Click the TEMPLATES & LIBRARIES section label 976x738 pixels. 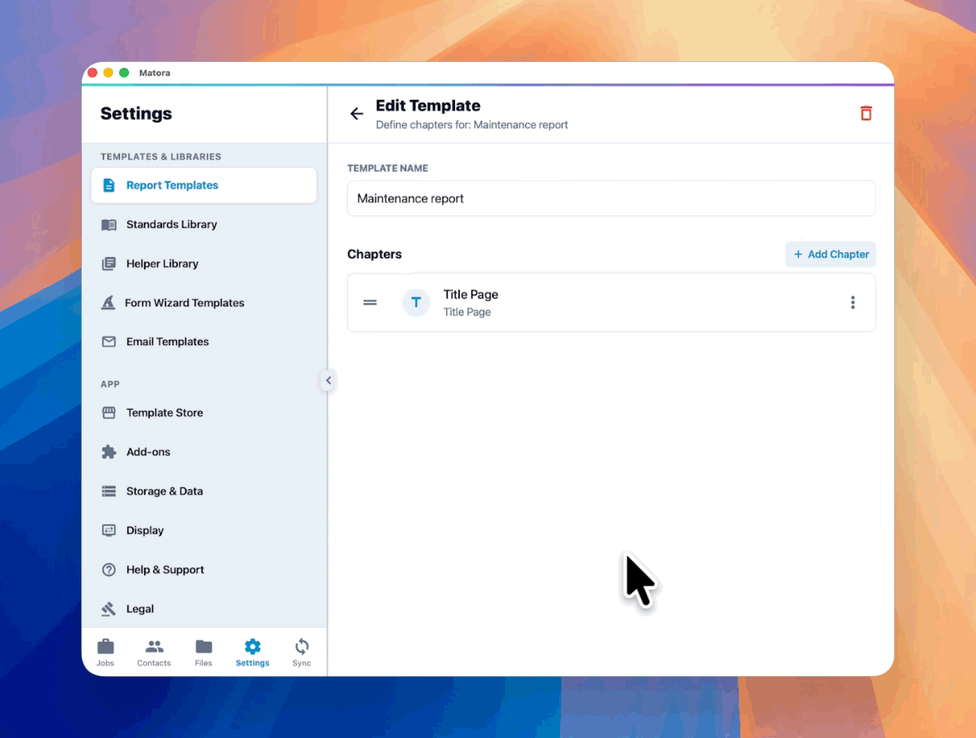click(x=160, y=156)
